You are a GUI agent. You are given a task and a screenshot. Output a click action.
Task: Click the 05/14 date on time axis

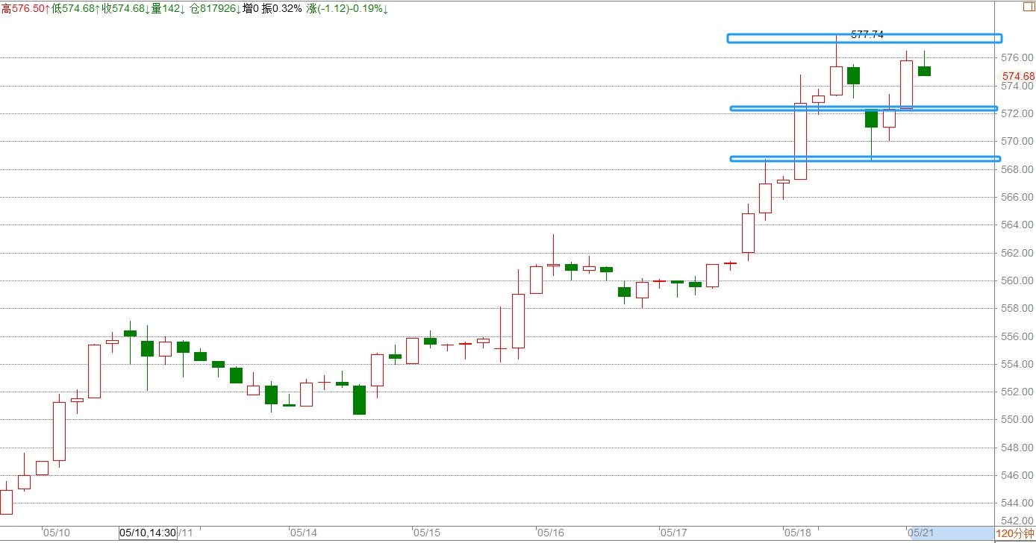(304, 533)
